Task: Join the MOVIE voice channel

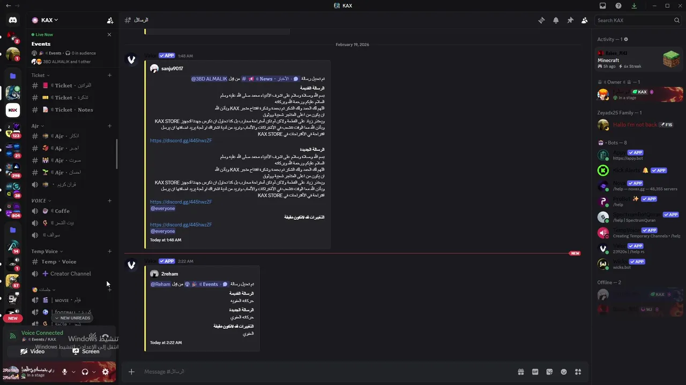Action: tap(72, 301)
